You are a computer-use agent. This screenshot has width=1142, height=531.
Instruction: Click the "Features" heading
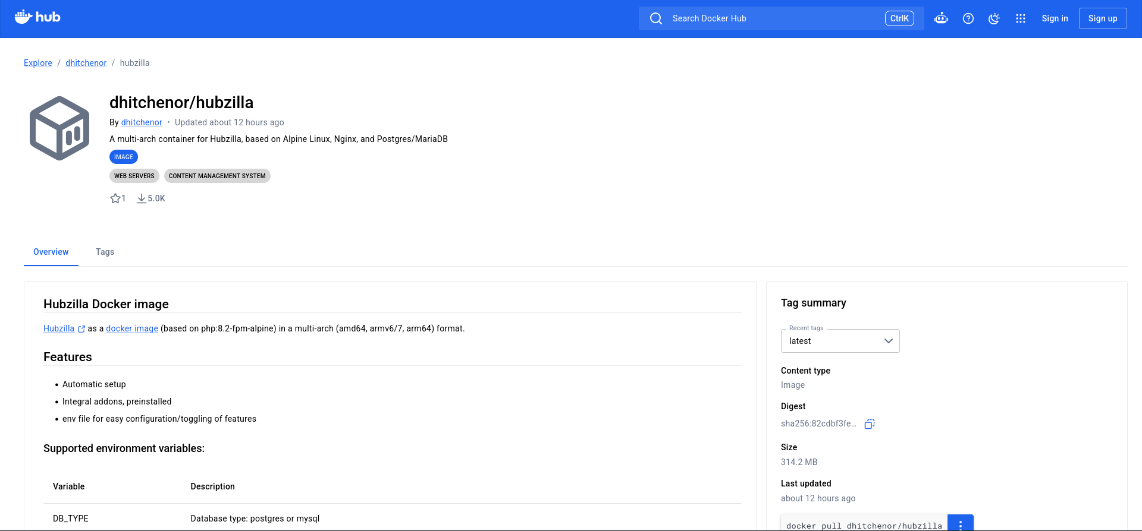68,357
